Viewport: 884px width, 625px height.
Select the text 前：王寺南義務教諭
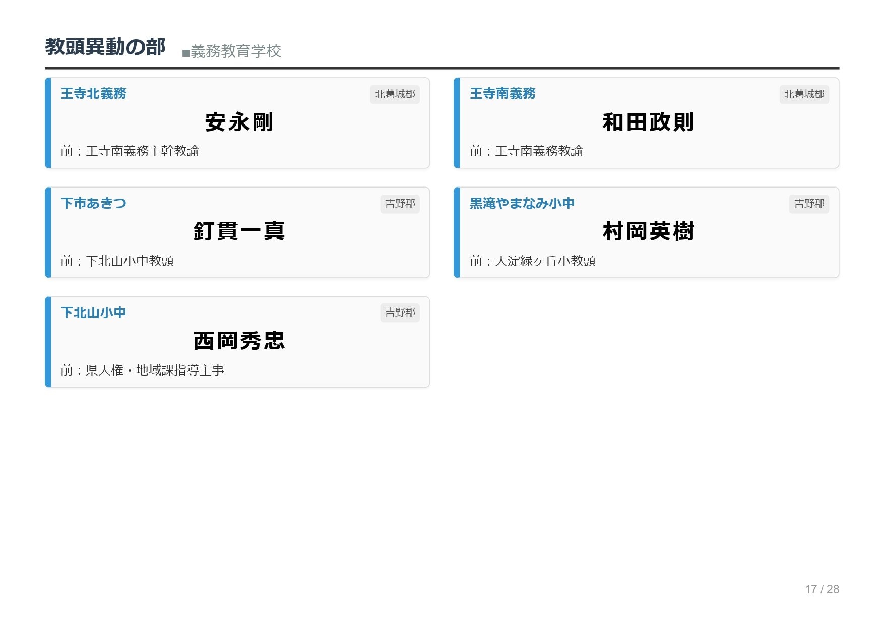click(526, 151)
